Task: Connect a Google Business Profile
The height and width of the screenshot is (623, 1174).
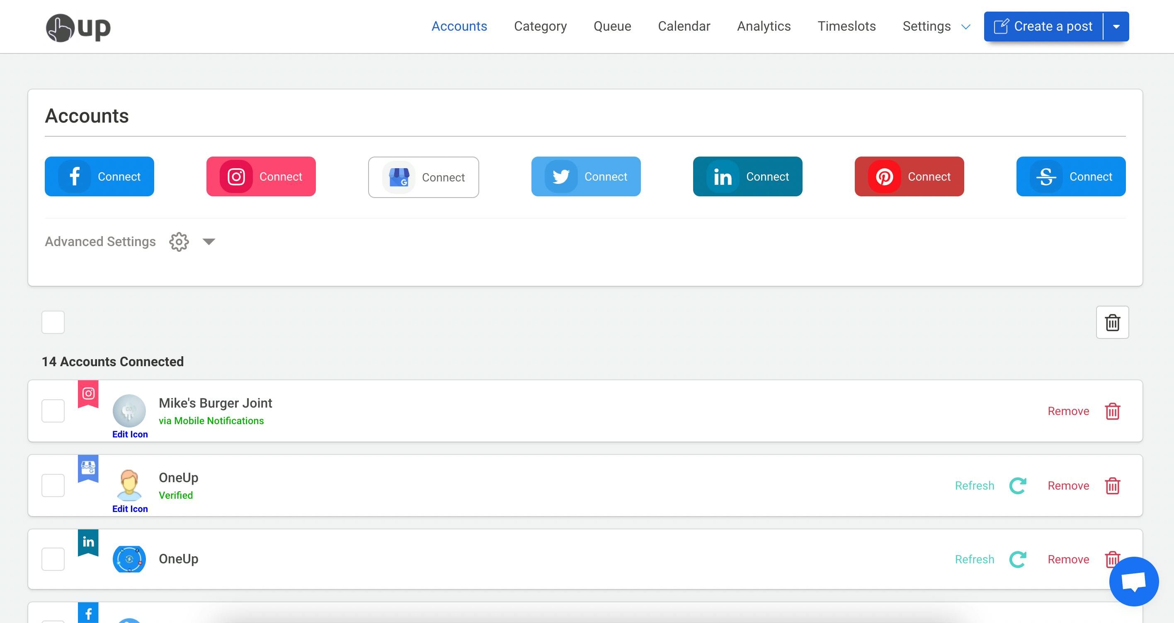Action: point(423,177)
